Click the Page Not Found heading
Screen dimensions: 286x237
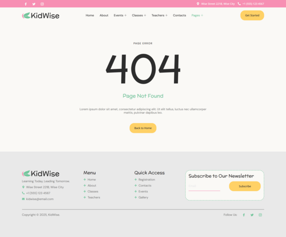pos(143,96)
